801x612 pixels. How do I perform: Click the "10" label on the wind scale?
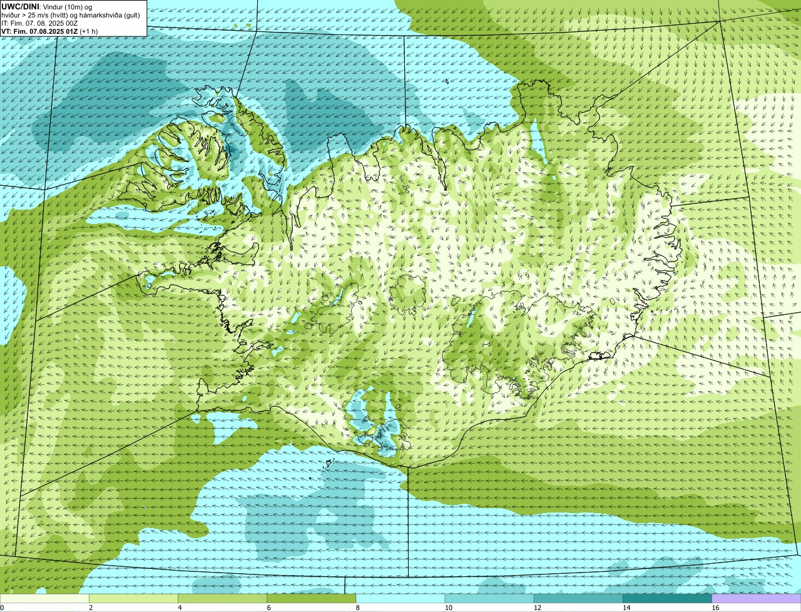pos(449,608)
